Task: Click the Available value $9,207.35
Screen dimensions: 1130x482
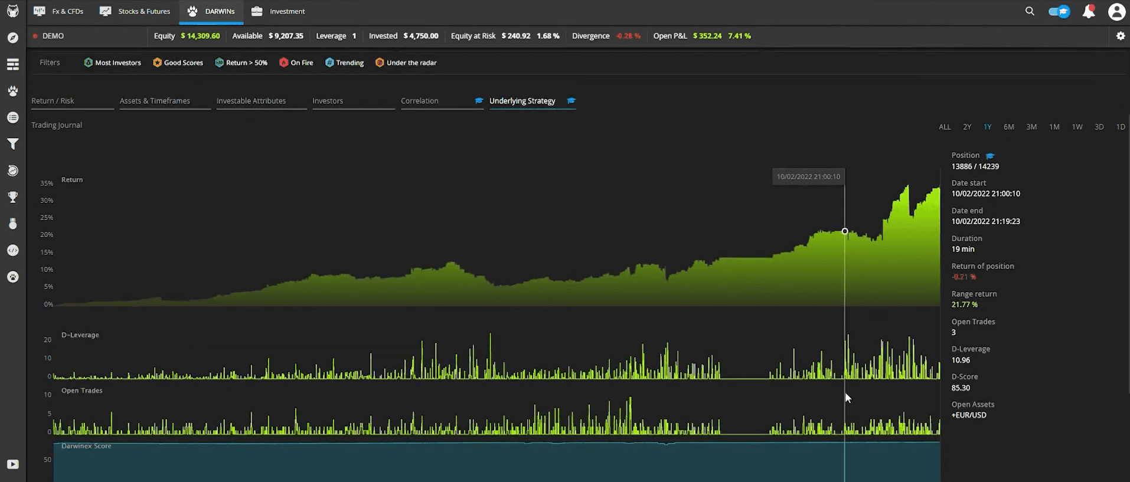Action: click(286, 36)
